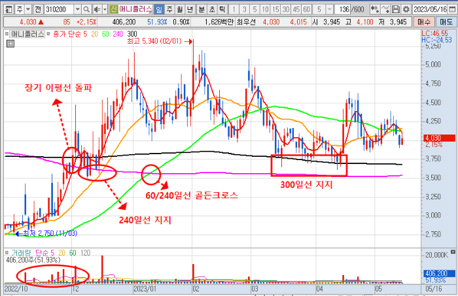Click the 매수 buy button
The height and width of the screenshot is (296, 458).
click(424, 22)
